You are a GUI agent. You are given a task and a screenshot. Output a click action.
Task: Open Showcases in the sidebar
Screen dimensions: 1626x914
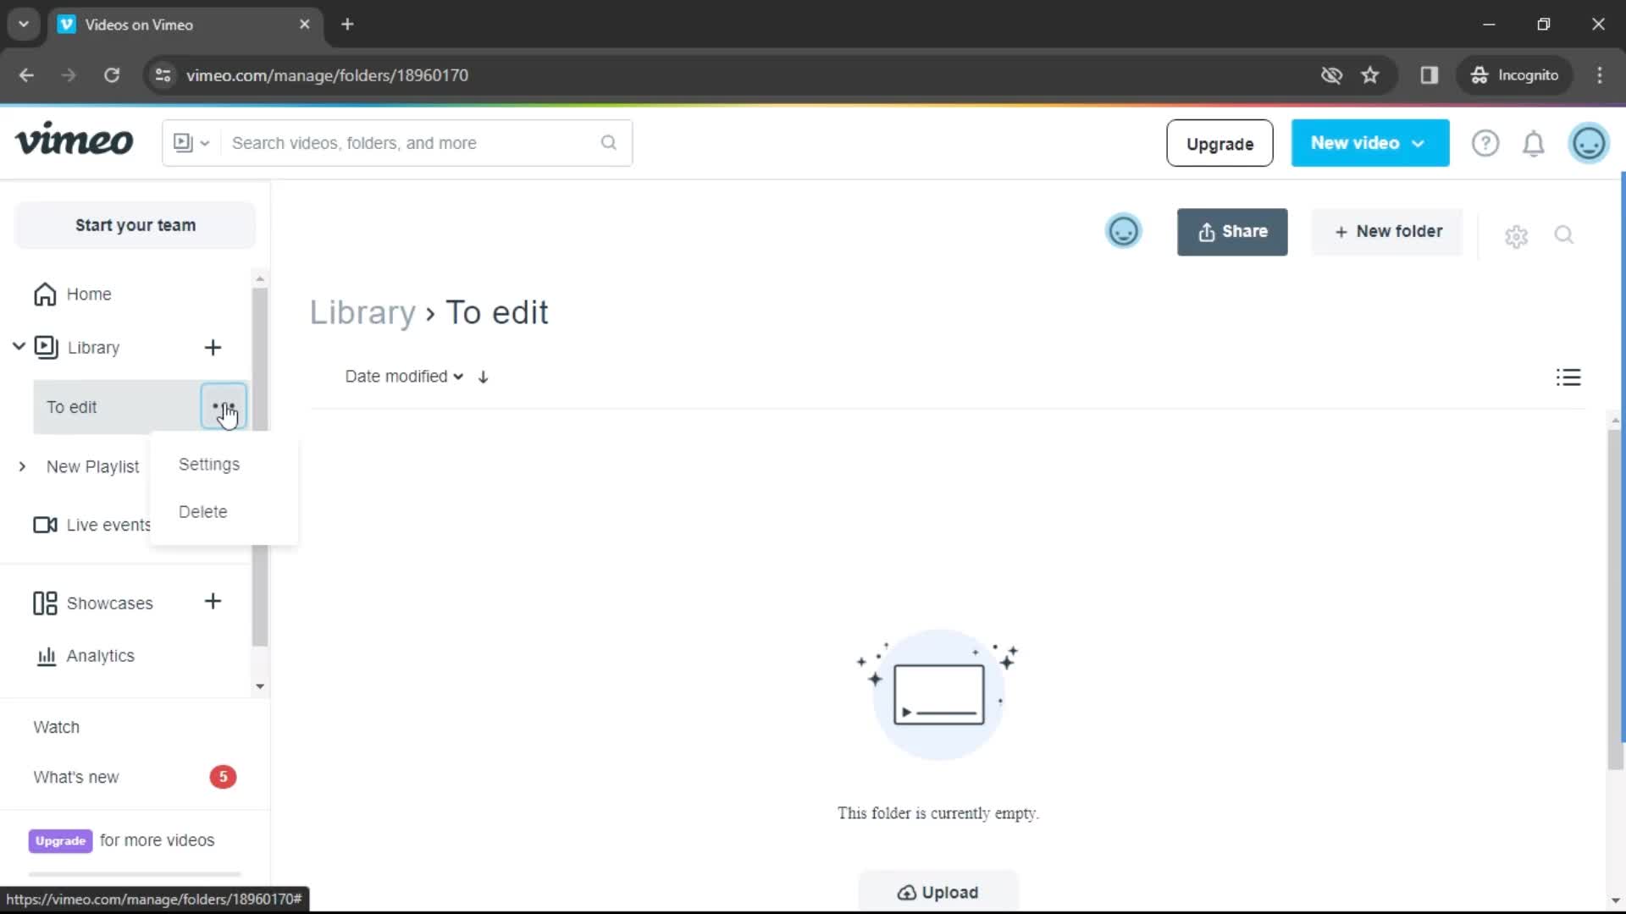click(x=93, y=603)
